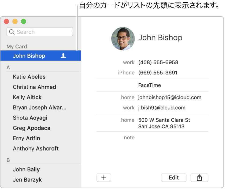Click the note field label

pos(129,138)
